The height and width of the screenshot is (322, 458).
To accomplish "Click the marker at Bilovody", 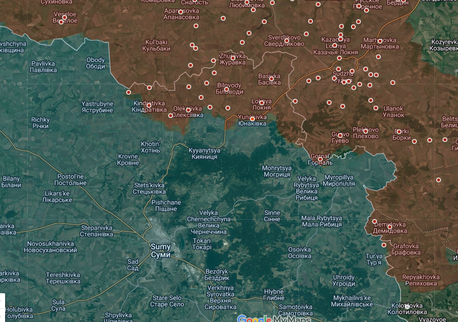I will click(x=226, y=89).
